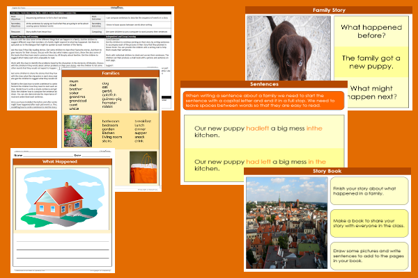This screenshot has width=418, height=278.
Task: Click the 'Families' slide title
Action: (x=111, y=73)
